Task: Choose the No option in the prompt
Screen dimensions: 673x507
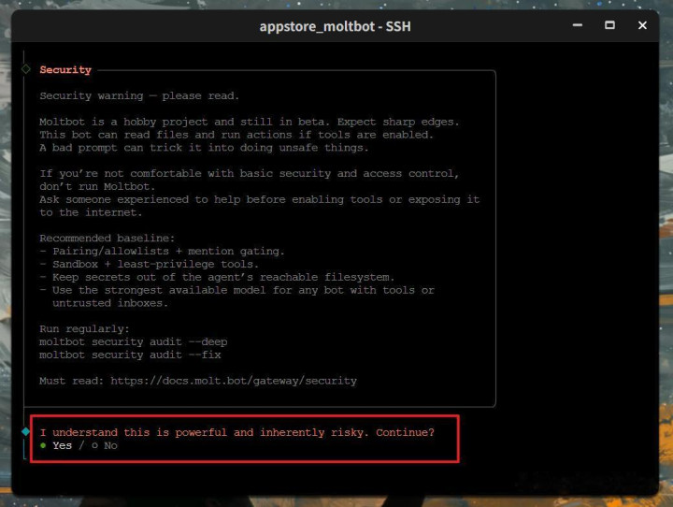Action: pos(105,445)
